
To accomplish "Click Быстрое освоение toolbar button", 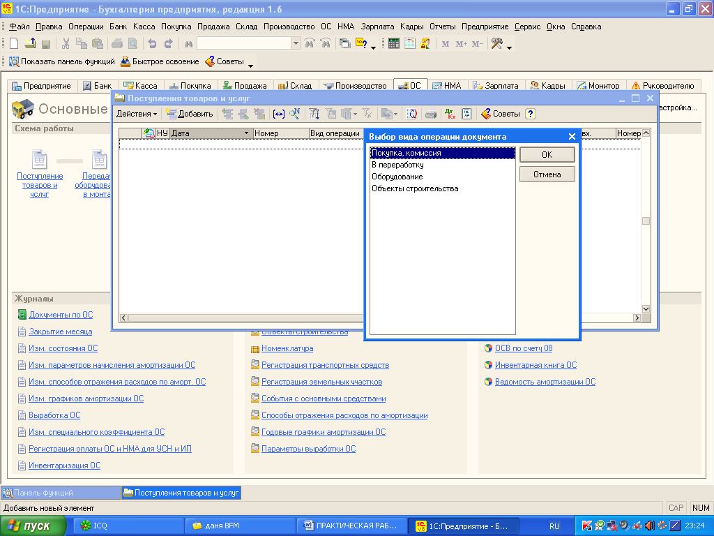I will point(160,61).
